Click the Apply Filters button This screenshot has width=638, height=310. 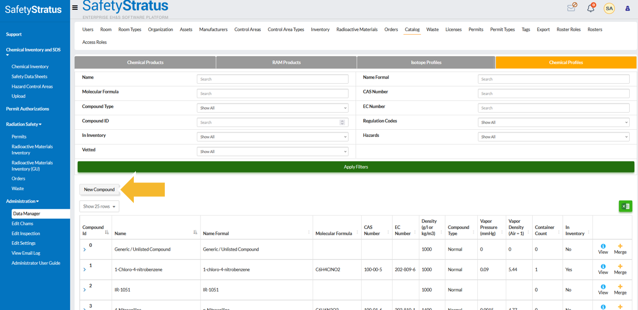(356, 167)
